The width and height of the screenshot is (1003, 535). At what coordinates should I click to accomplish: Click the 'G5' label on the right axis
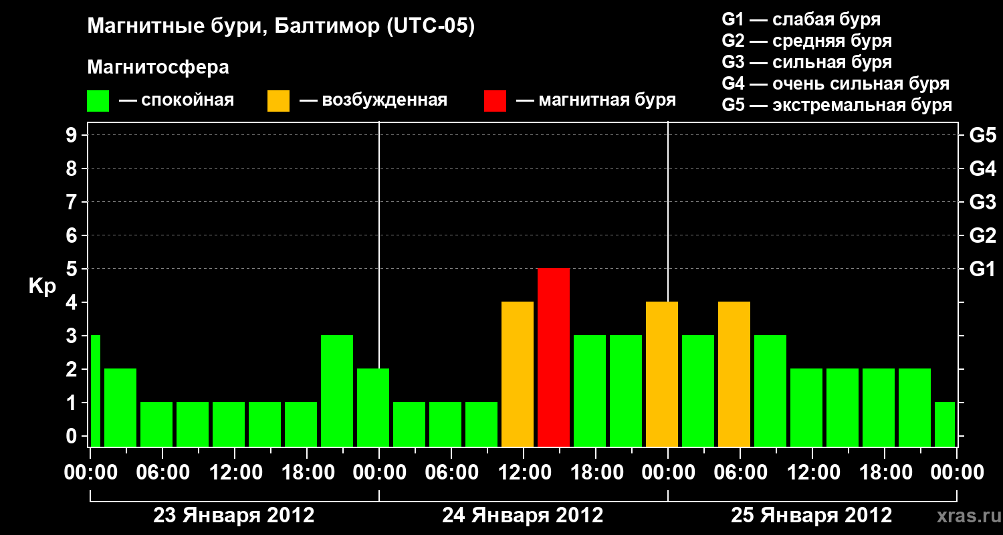tap(982, 135)
